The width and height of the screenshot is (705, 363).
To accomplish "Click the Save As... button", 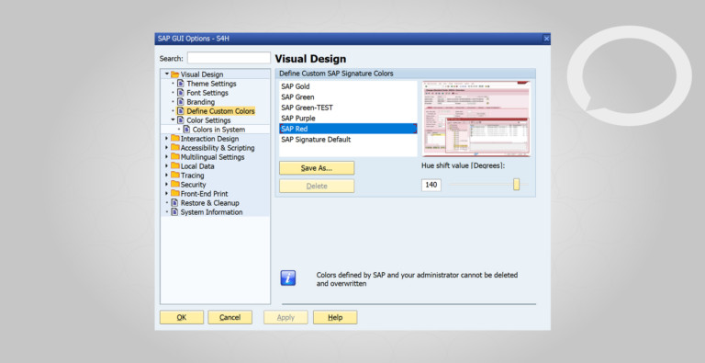I will point(317,168).
